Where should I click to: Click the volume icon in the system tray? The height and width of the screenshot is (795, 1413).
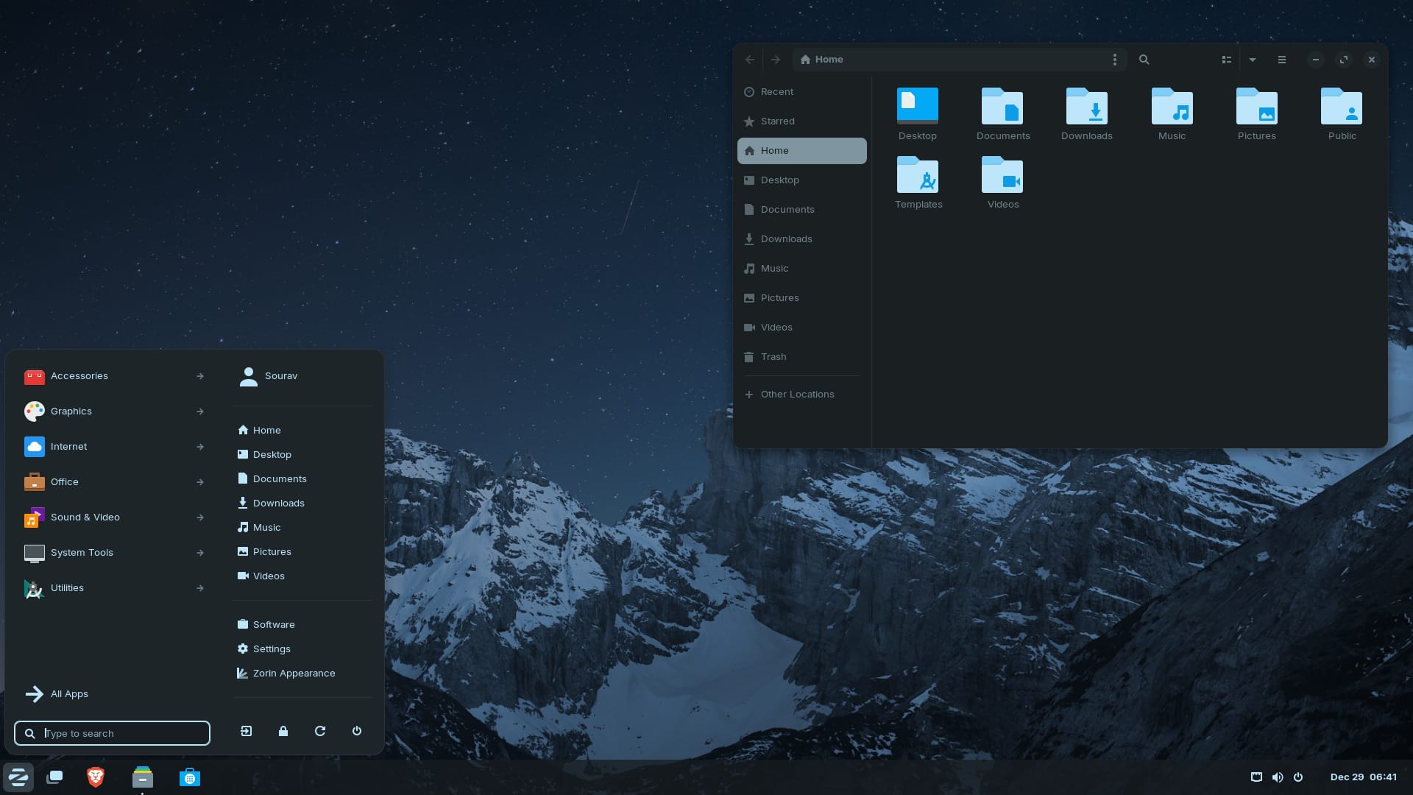1278,777
